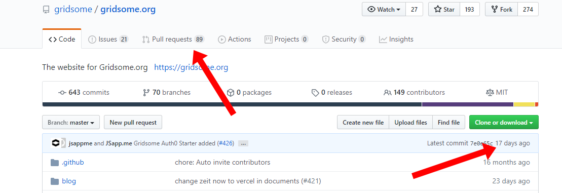
Task: Switch to the Pull requests tab
Action: (x=173, y=40)
